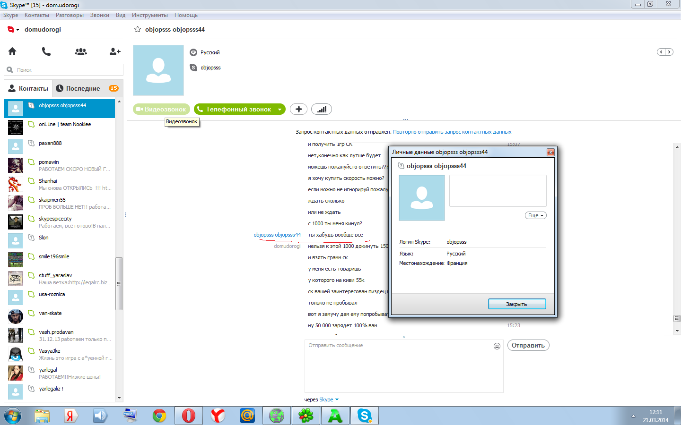681x425 pixels.
Task: Select contact usa-roznica
Action: point(60,297)
